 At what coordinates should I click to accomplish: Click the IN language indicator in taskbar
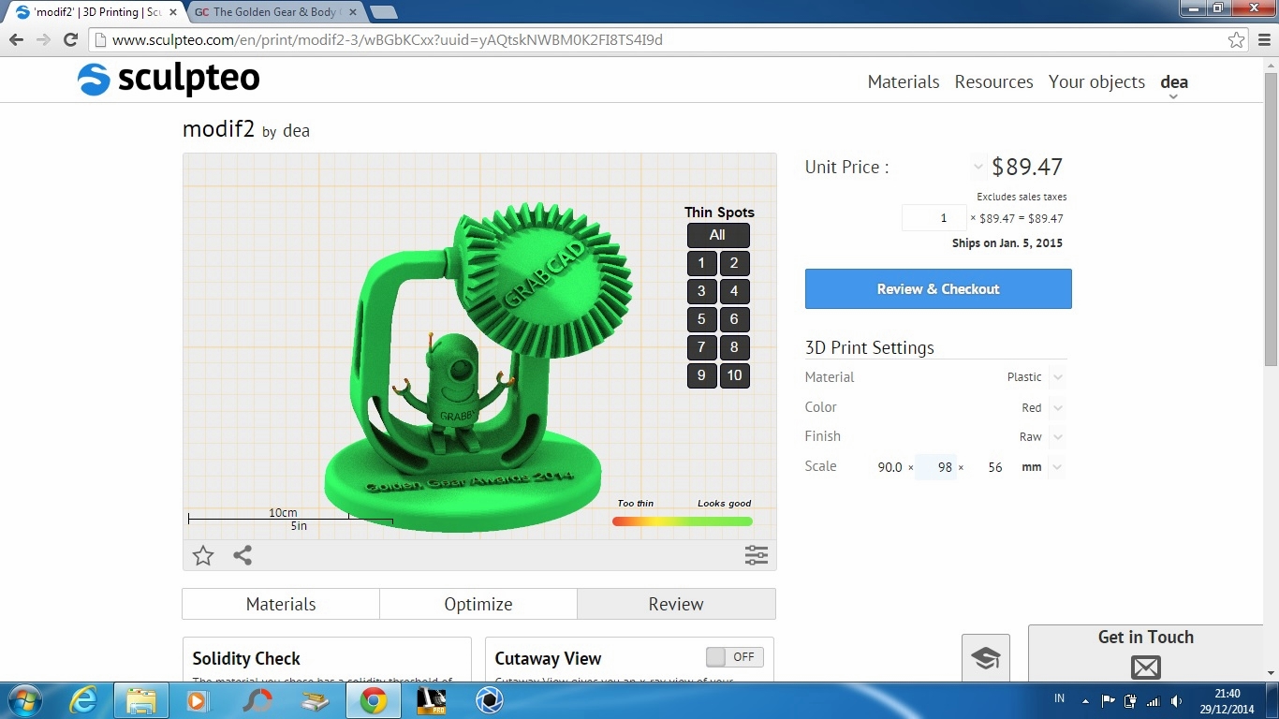pos(1060,698)
